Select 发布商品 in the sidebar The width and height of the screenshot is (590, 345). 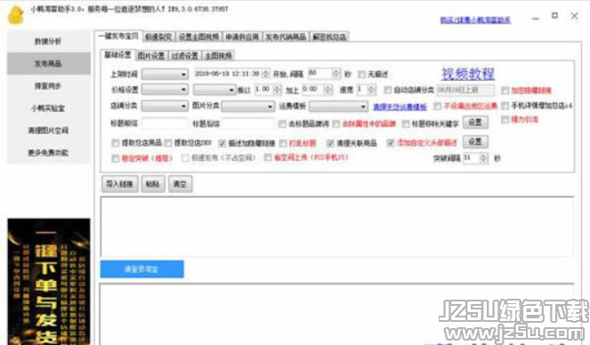pos(48,63)
